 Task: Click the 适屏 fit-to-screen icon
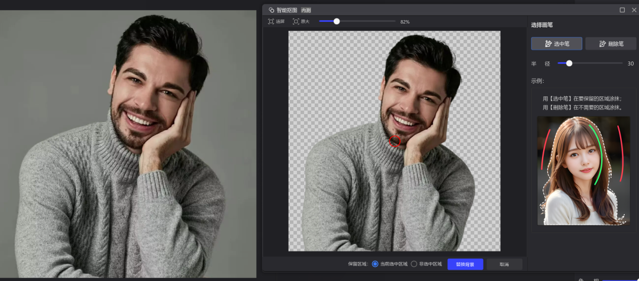tap(271, 21)
